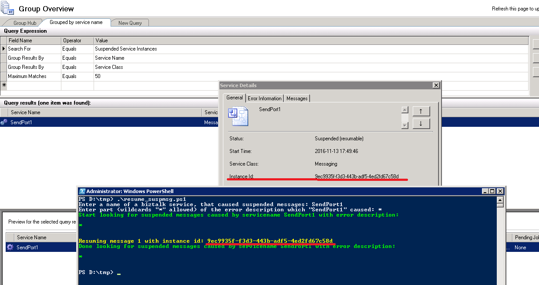This screenshot has width=539, height=285.
Task: Click the up arrow button in Service Details
Action: point(421,111)
